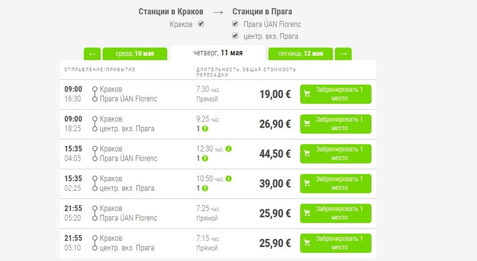The width and height of the screenshot is (477, 261).
Task: Book a seat on the 39,00 € trip
Action: (335, 183)
